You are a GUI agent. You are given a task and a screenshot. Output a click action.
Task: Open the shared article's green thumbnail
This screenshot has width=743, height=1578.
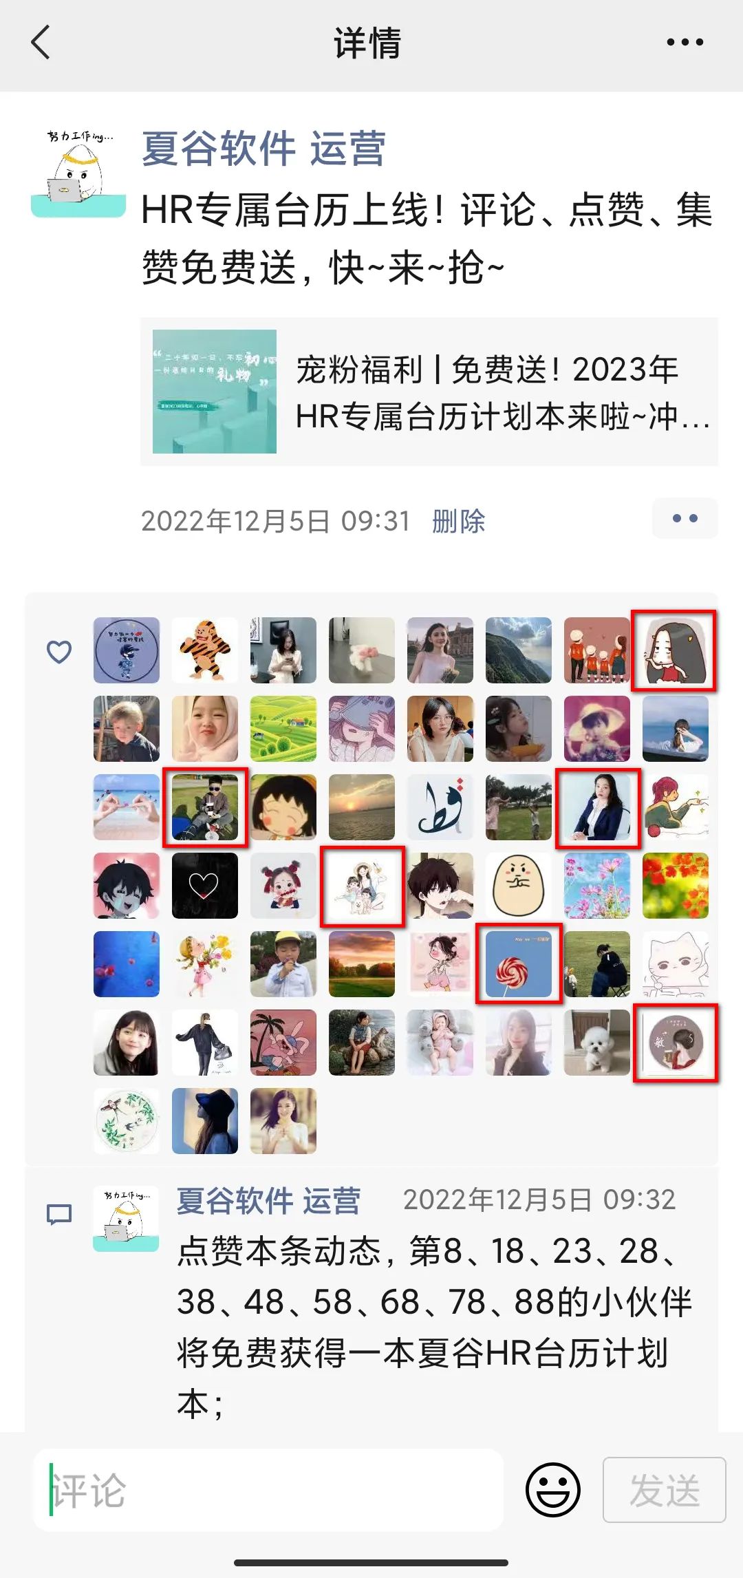(215, 392)
